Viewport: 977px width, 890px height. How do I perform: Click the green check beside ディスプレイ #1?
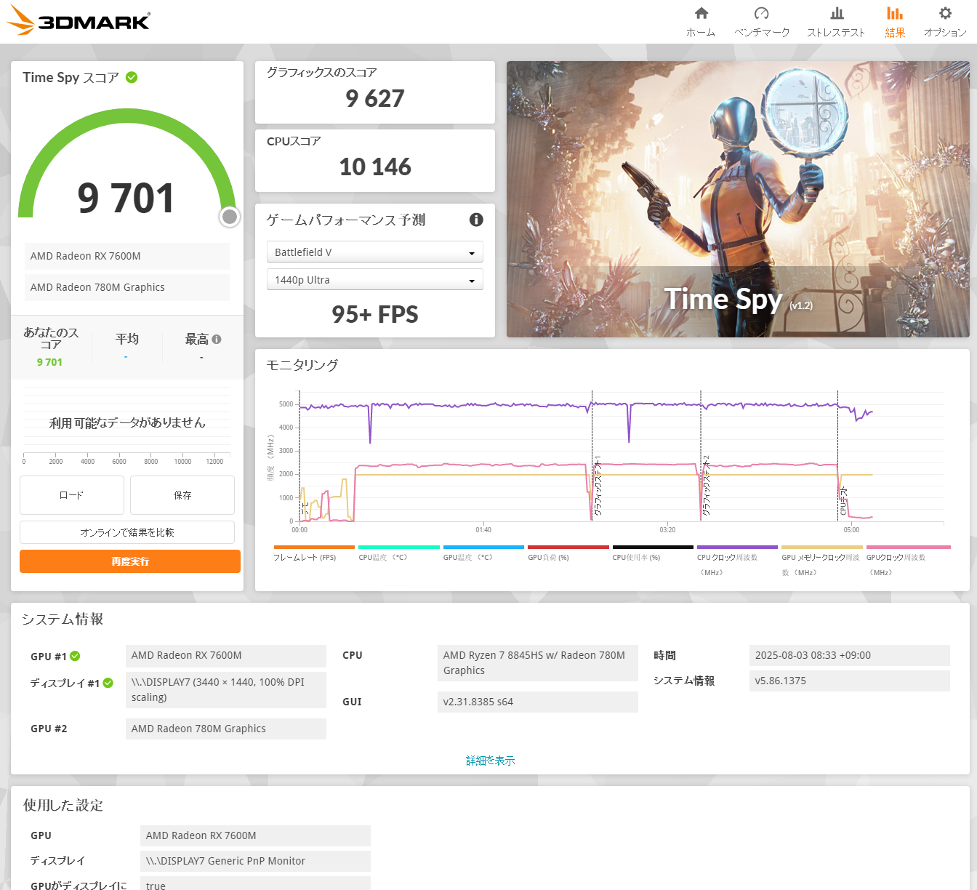[x=108, y=683]
